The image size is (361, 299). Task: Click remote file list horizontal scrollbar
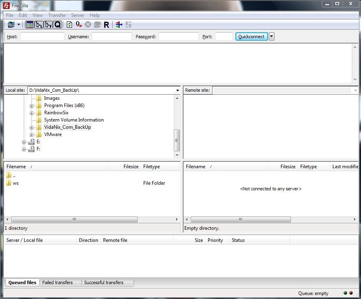pos(241,219)
